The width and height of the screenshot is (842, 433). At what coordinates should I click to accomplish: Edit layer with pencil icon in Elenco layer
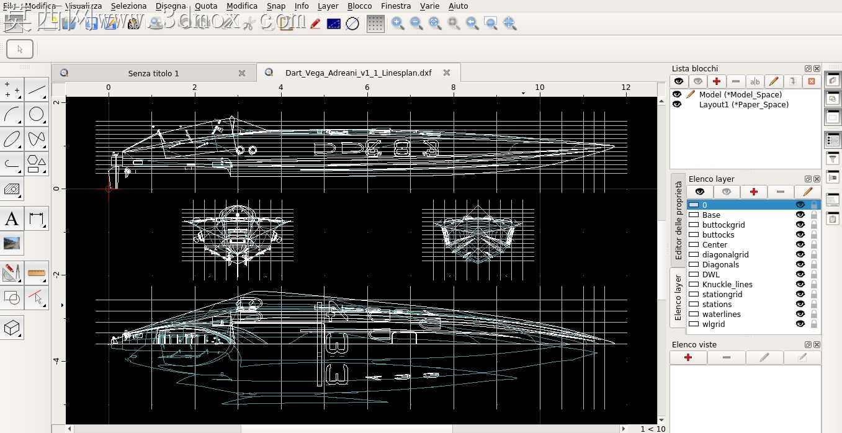pos(807,192)
